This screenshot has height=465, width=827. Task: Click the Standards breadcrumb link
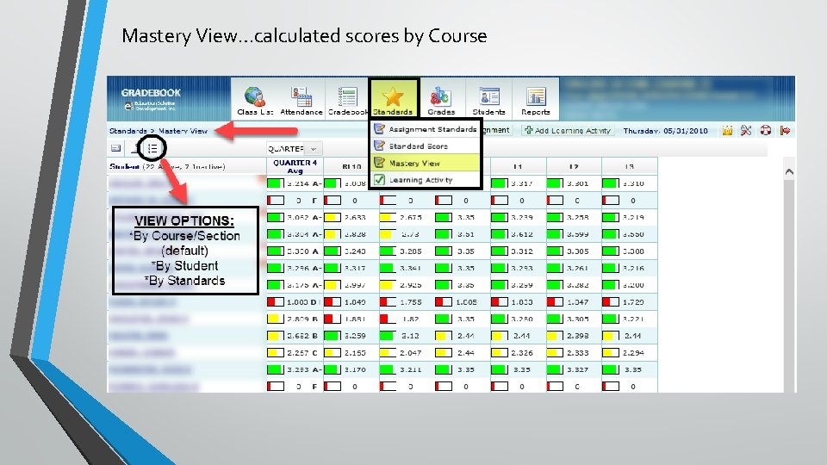(127, 131)
